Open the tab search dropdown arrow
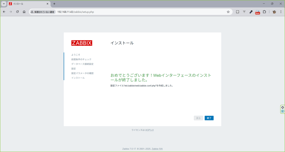This screenshot has height=152, width=285. (4, 4)
